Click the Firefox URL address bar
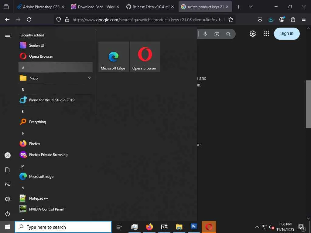This screenshot has width=311, height=233. 148,20
